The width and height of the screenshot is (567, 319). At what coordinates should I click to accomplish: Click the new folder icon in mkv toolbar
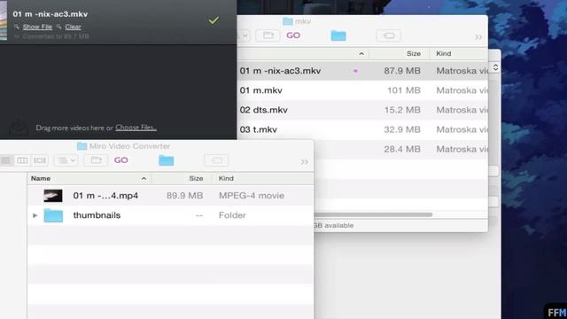click(x=268, y=35)
